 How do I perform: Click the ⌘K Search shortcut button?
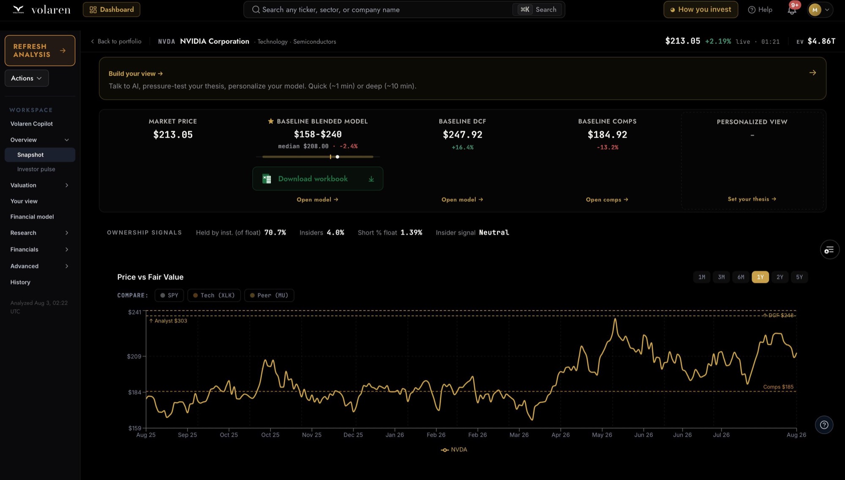coord(538,9)
